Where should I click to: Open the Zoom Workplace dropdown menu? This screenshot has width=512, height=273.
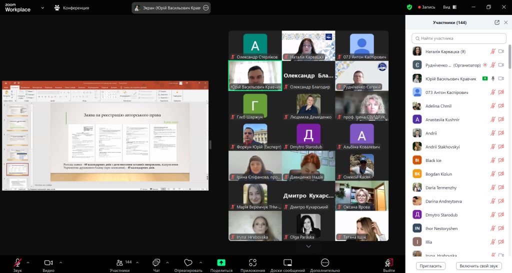point(42,8)
